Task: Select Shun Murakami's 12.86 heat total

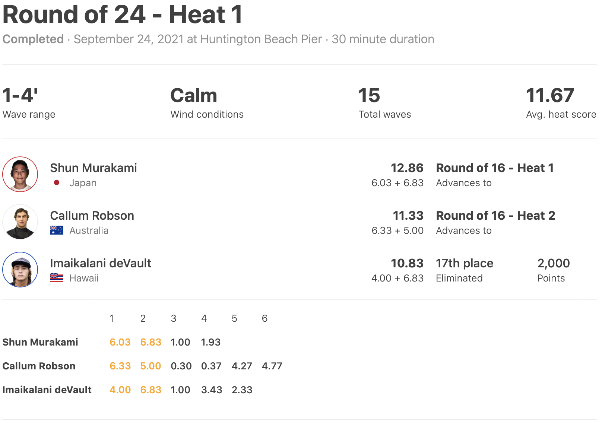Action: (407, 168)
